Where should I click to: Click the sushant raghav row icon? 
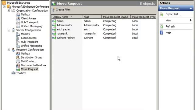(54, 38)
